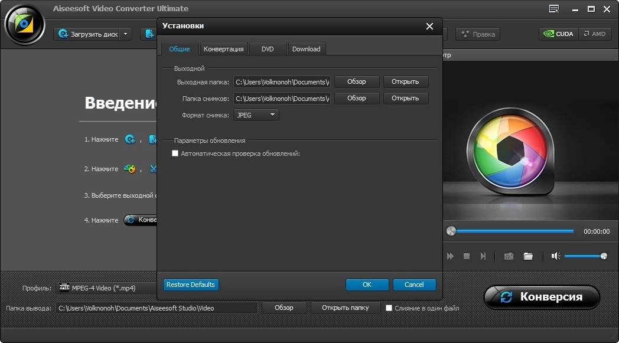Click the 00:00:00 time display
The width and height of the screenshot is (619, 343).
(597, 231)
